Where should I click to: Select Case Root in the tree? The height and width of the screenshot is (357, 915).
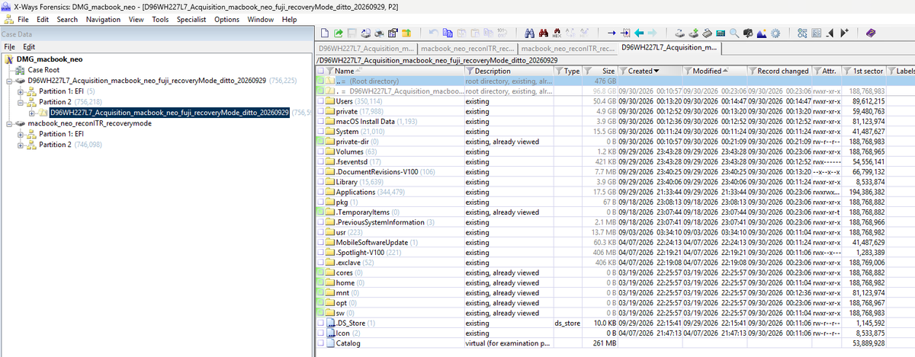pyautogui.click(x=43, y=69)
